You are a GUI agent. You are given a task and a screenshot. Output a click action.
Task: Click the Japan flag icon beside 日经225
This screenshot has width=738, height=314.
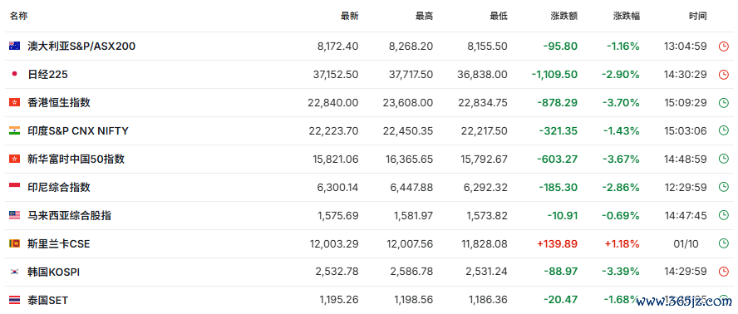coord(14,75)
